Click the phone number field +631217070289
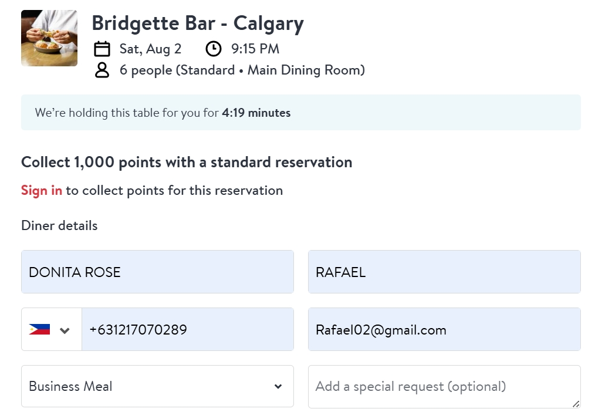The width and height of the screenshot is (595, 412). pyautogui.click(x=187, y=329)
